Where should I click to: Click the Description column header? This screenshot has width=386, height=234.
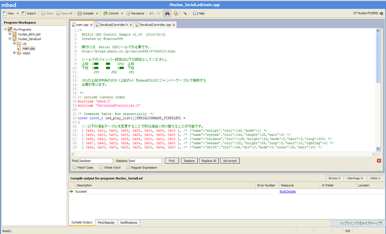click(x=165, y=185)
